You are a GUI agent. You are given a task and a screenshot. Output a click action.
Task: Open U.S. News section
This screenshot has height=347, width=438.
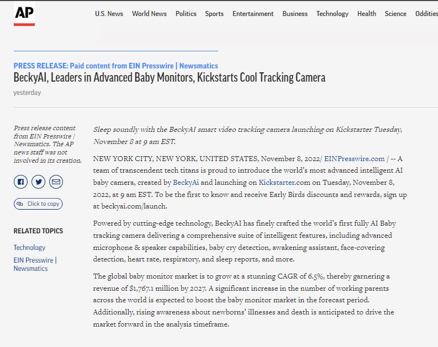coord(109,14)
